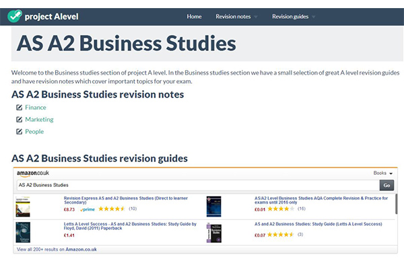Click the project Alevel site title text

(x=52, y=17)
